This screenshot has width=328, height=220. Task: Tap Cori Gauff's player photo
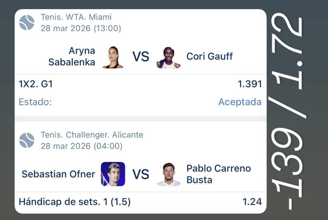pyautogui.click(x=168, y=57)
